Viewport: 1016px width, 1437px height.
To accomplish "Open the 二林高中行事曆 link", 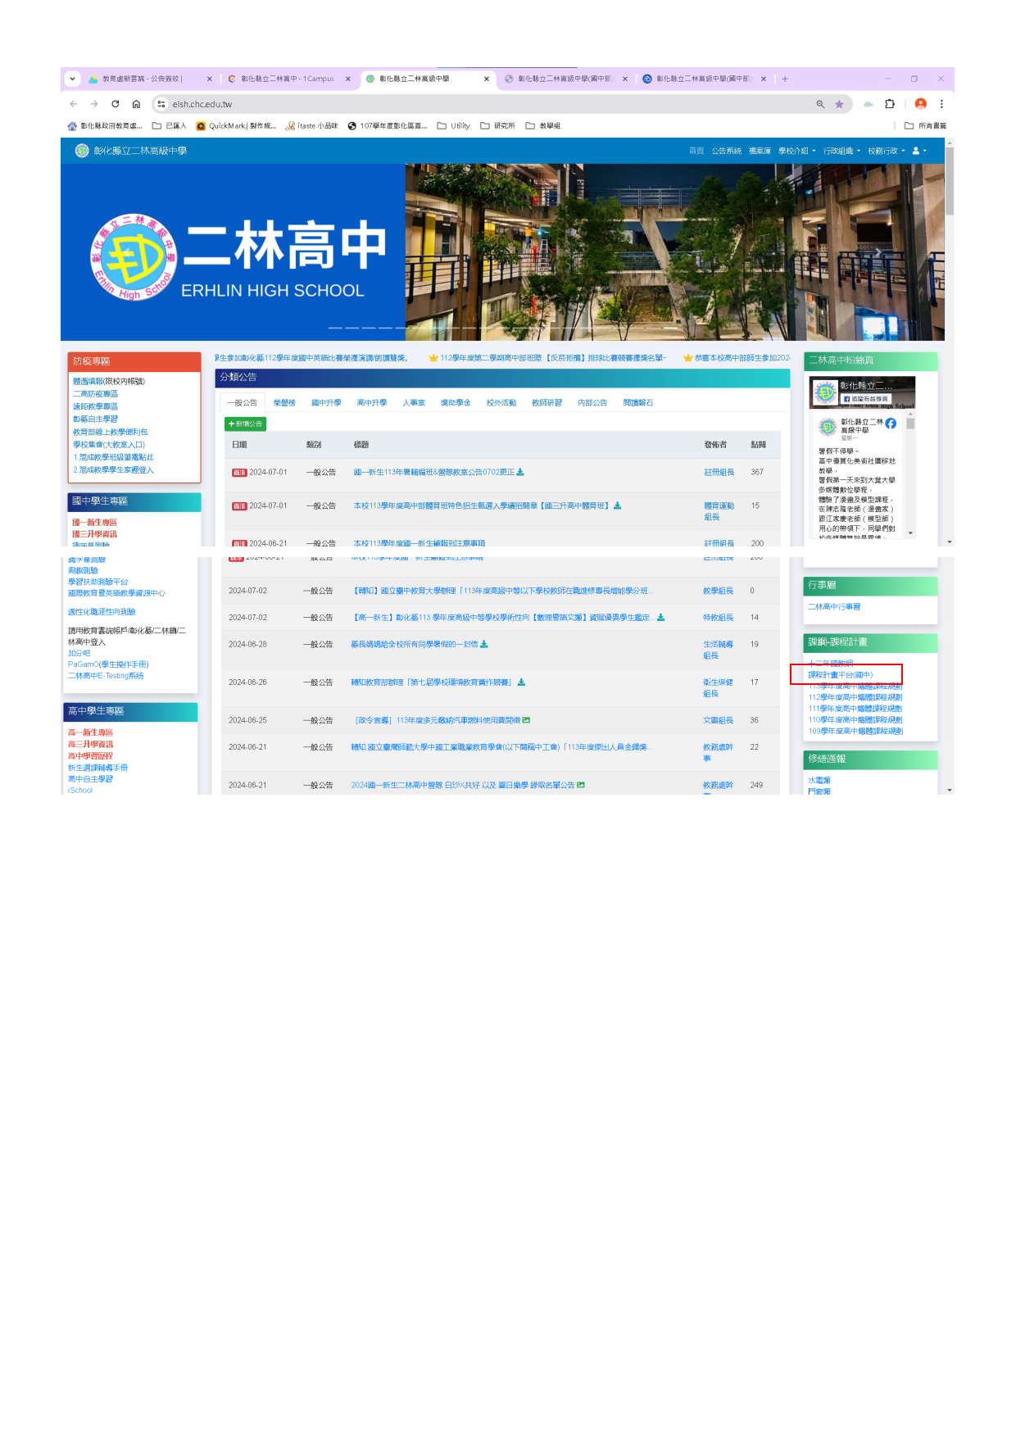I will coord(834,607).
